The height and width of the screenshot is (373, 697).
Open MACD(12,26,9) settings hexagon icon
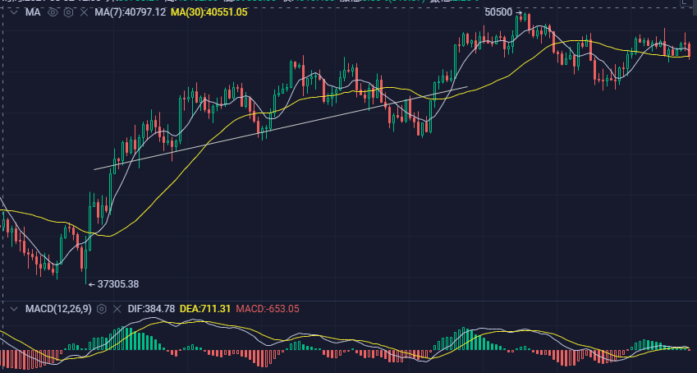coord(102,309)
